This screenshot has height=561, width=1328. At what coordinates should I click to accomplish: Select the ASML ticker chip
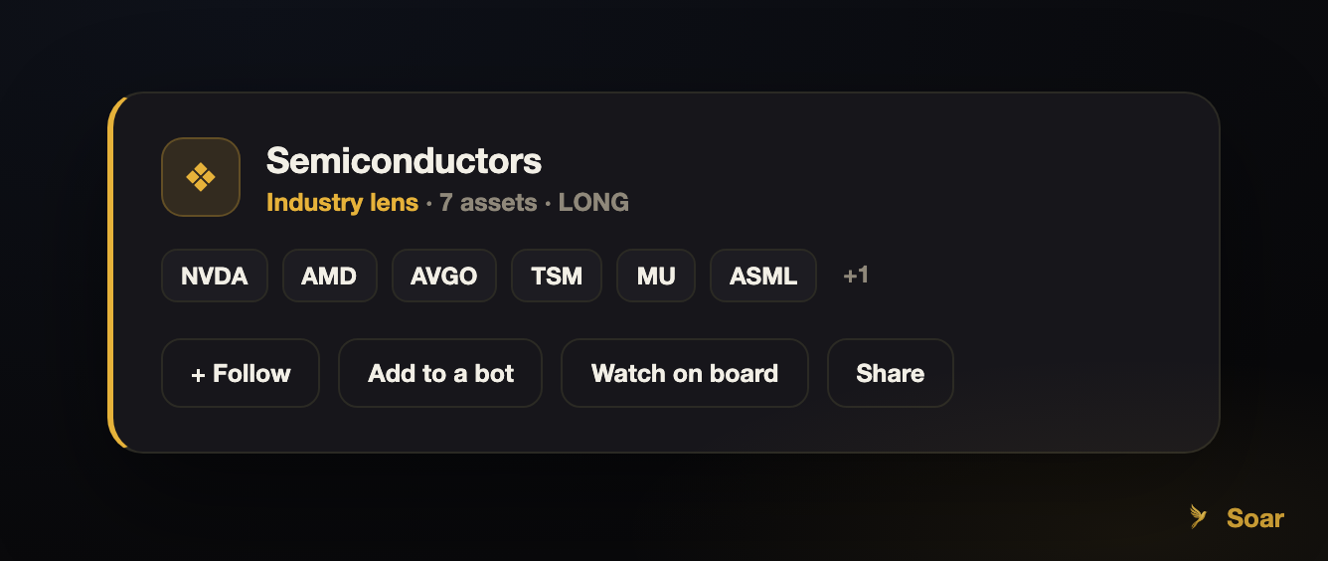pos(763,276)
